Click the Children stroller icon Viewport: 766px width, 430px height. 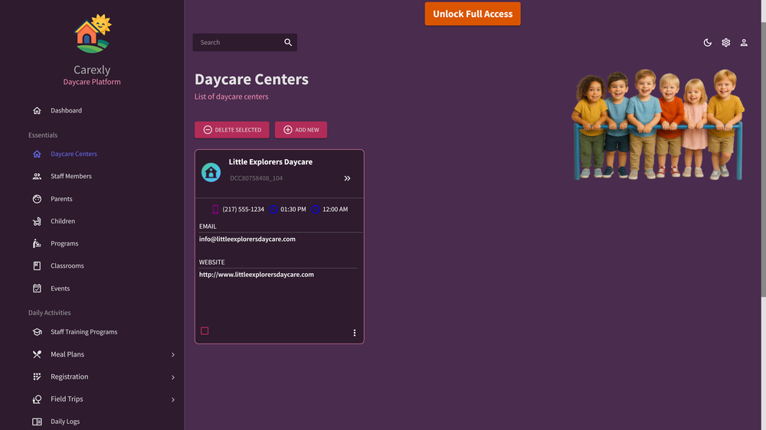[x=37, y=221]
